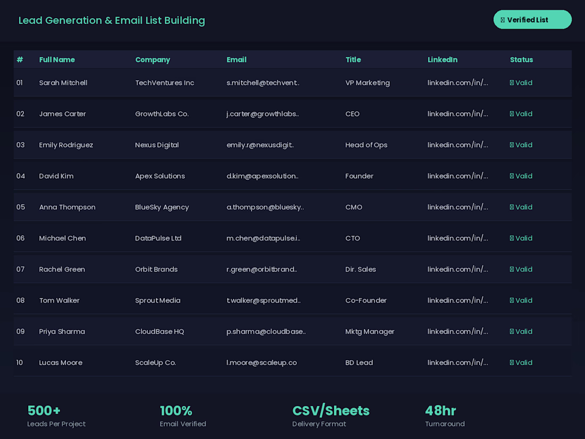Click the 500+ Leads Per Project stat
Viewport: 585px width, 439px height.
click(x=56, y=416)
